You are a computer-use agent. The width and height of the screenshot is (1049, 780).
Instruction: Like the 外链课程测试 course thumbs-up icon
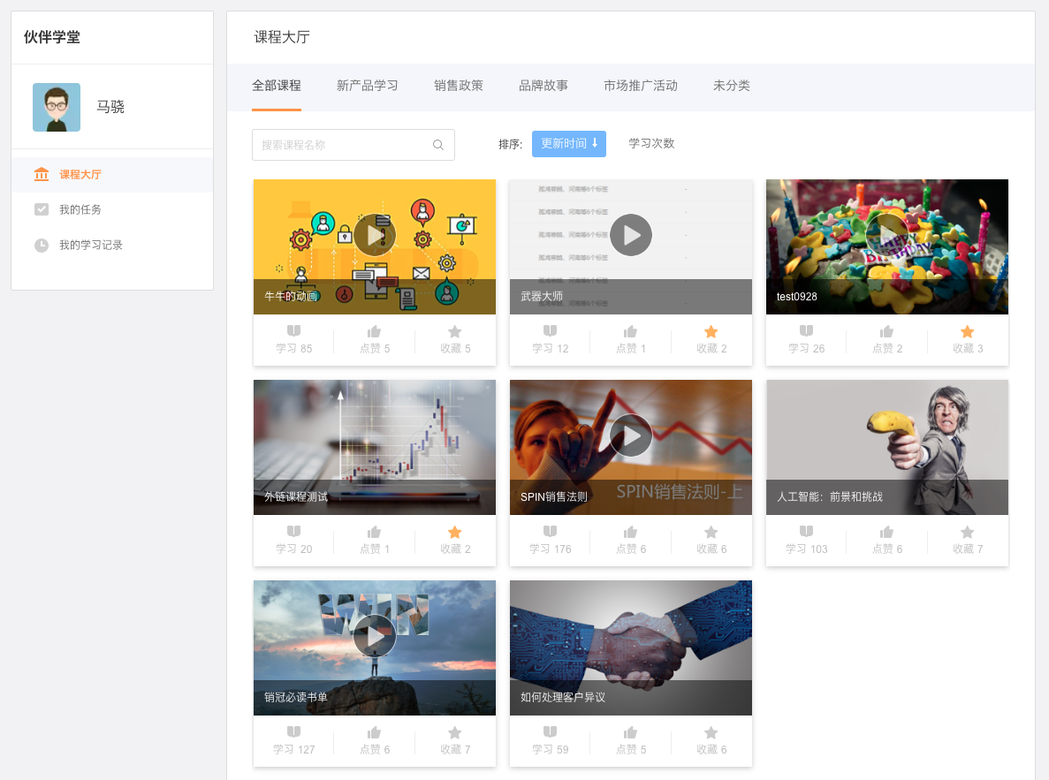coord(374,533)
